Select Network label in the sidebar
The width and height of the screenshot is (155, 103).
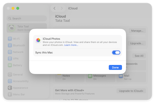pos(18,52)
